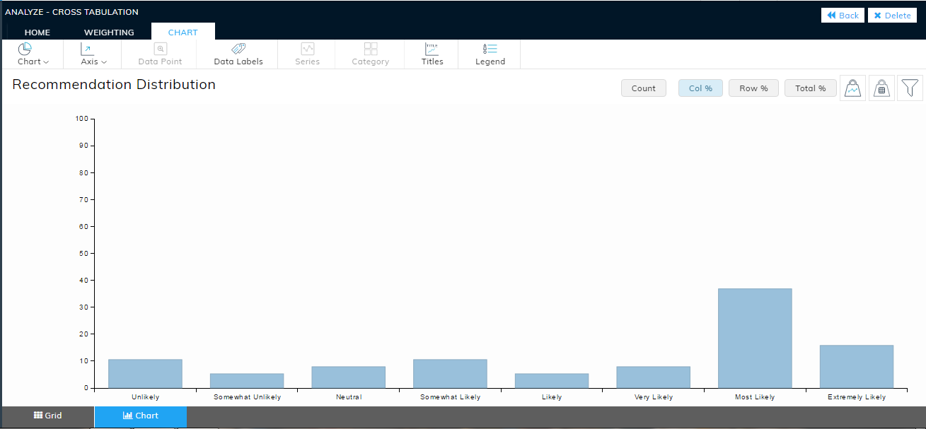Show values as Count
Viewport: 926px width, 429px height.
tap(644, 88)
